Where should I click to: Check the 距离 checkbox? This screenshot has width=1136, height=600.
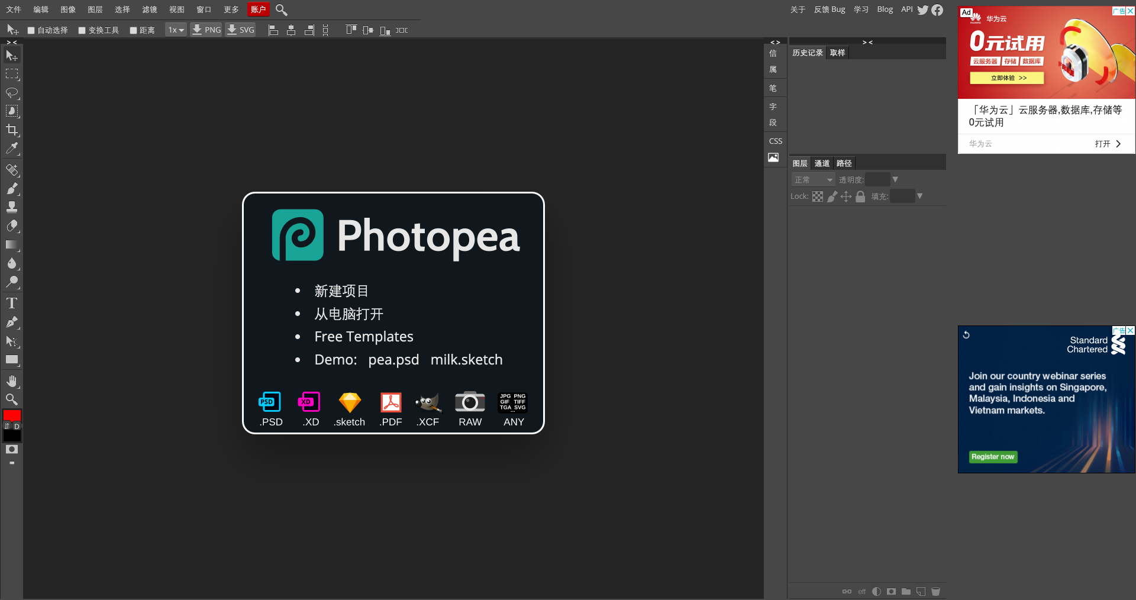[133, 31]
